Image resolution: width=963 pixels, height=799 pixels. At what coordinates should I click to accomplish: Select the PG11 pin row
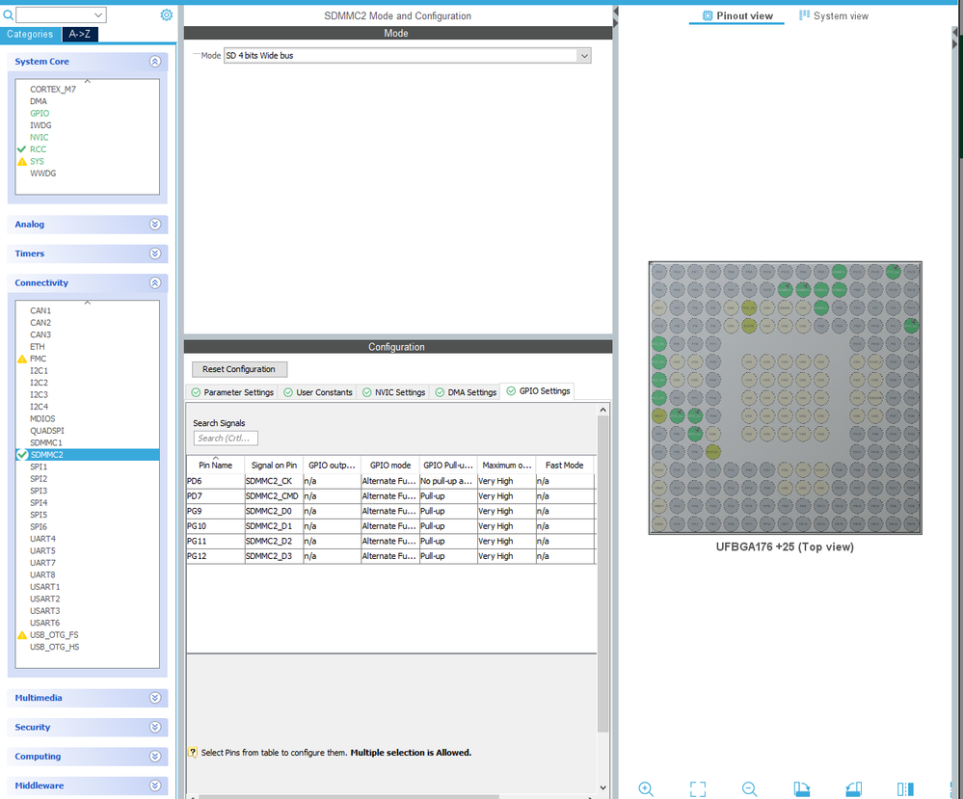pos(390,541)
